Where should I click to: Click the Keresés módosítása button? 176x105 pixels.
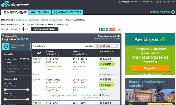pyautogui.click(x=45, y=29)
